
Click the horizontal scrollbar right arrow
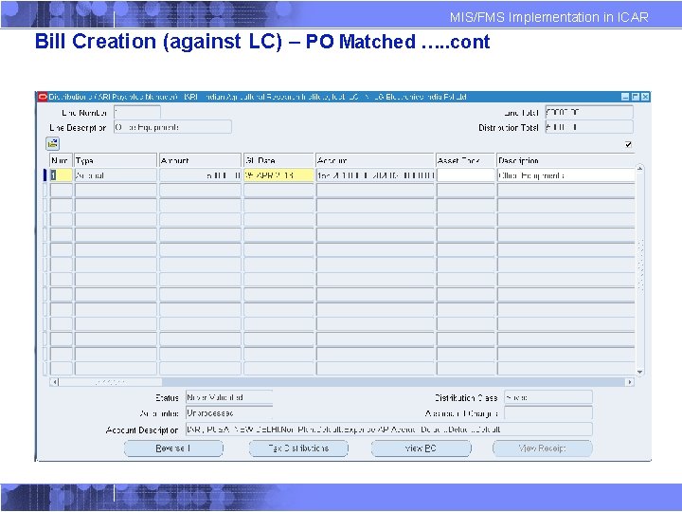tap(629, 382)
